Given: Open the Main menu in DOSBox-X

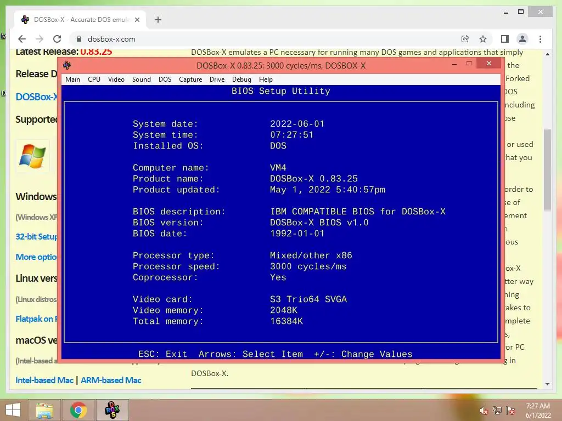Looking at the screenshot, I should 72,79.
